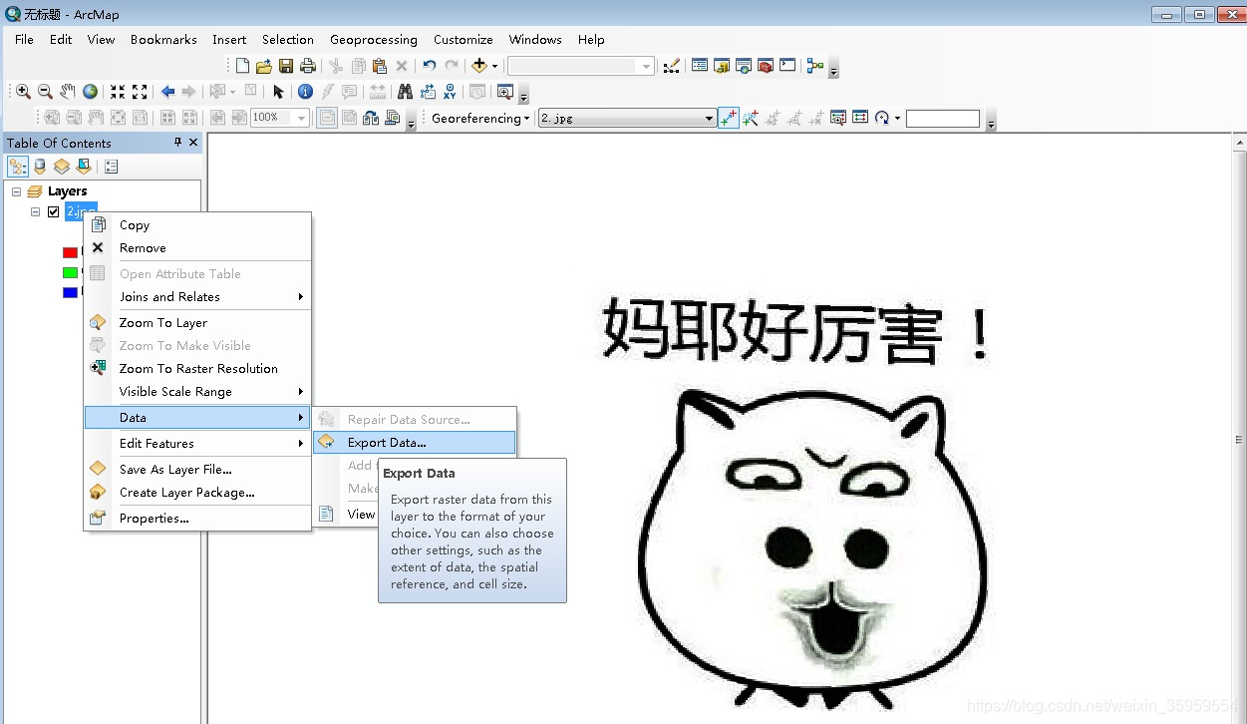The height and width of the screenshot is (724, 1247).
Task: Undo the last action
Action: coord(430,66)
